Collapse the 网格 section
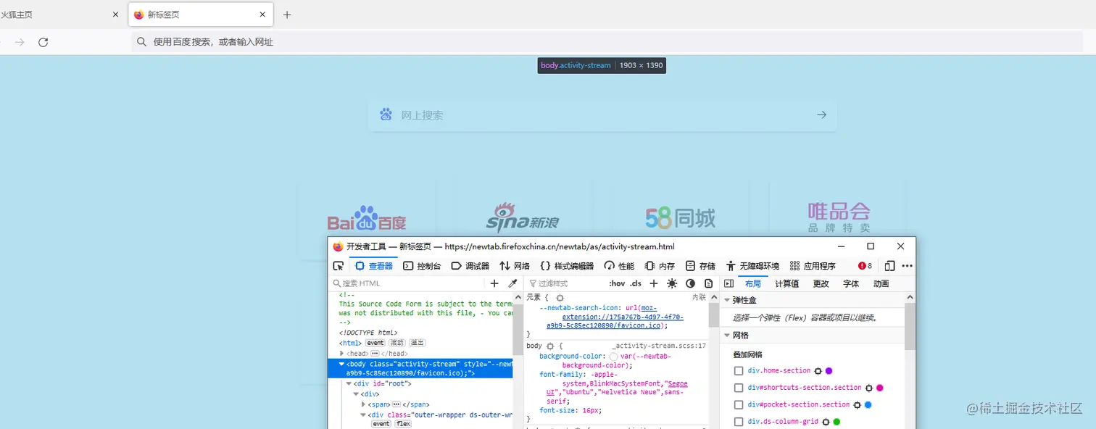 [x=726, y=335]
